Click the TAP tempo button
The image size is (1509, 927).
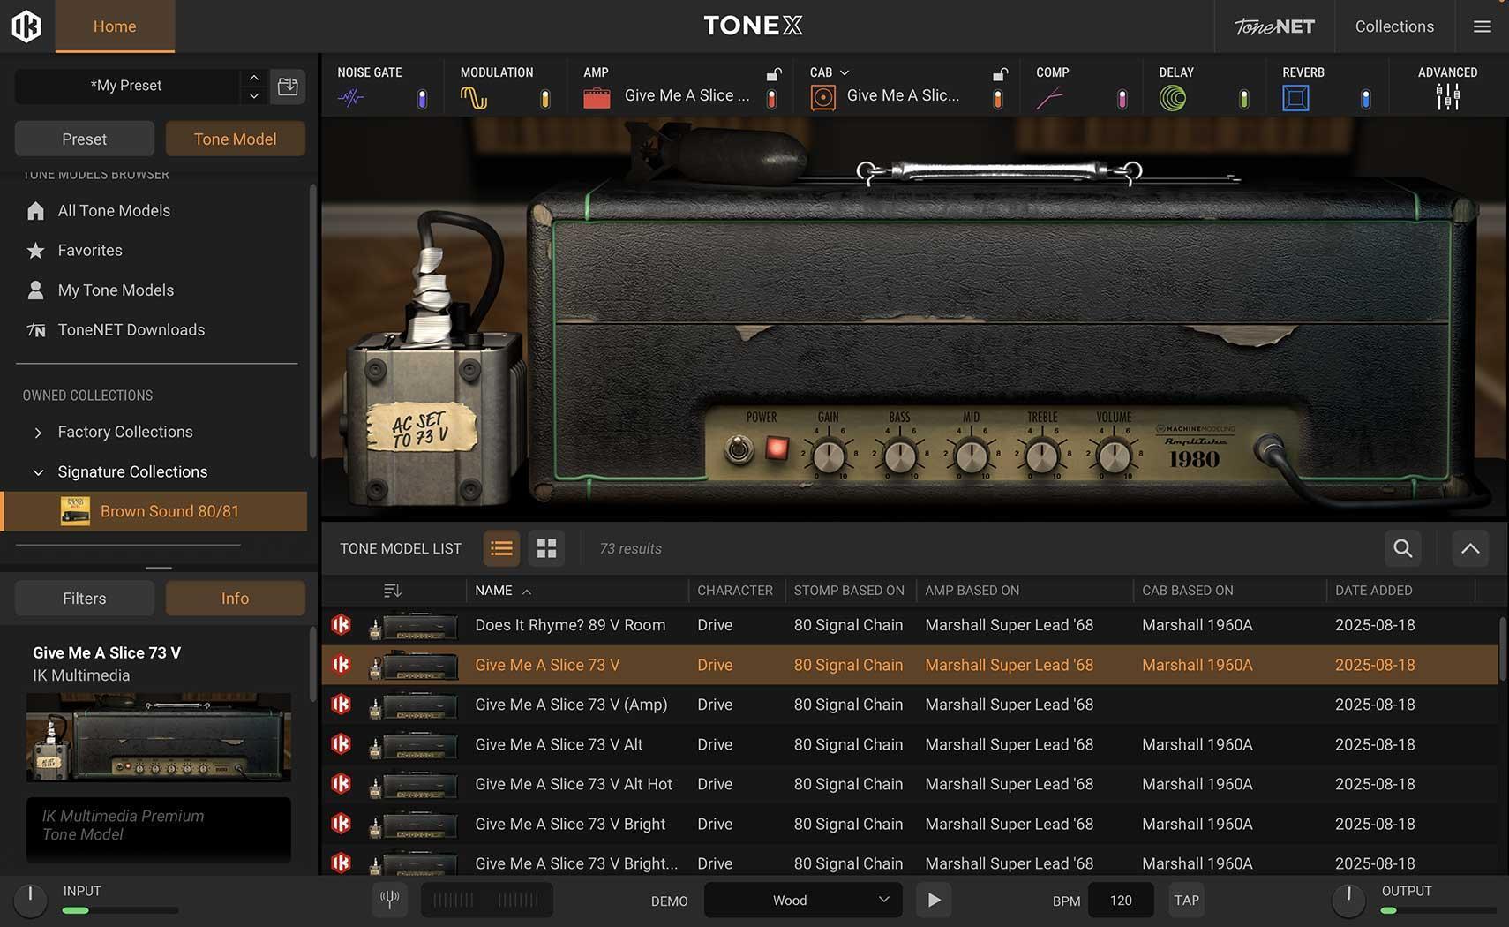point(1186,900)
